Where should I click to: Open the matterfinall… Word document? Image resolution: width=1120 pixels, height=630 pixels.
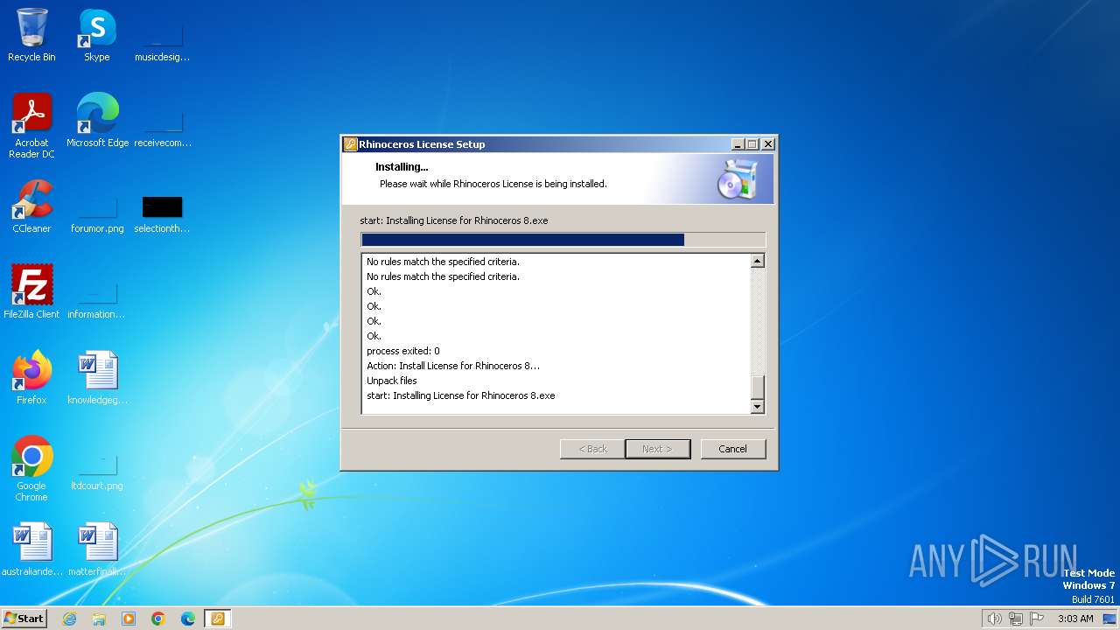[97, 549]
